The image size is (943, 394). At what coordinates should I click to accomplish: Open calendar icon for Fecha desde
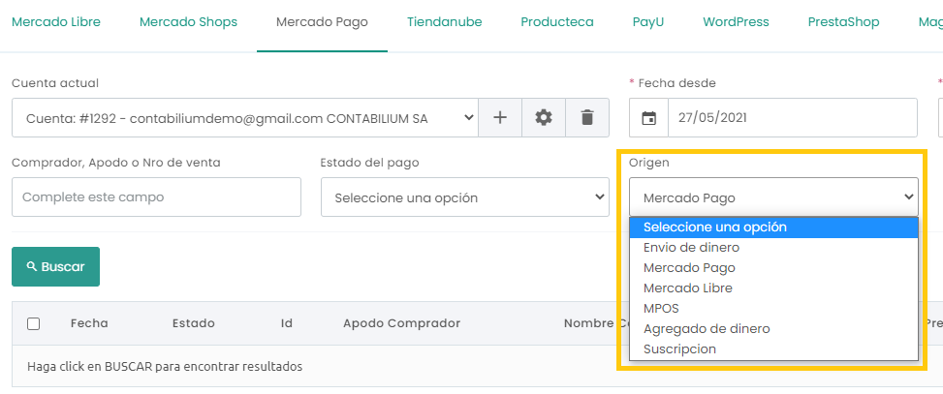(x=649, y=118)
